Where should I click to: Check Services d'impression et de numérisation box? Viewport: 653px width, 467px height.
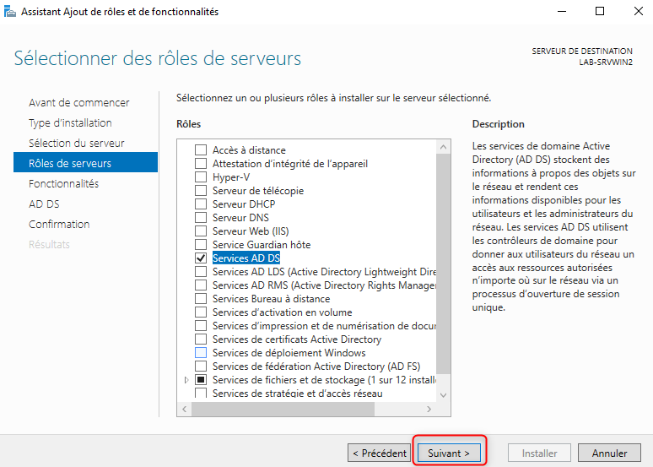tap(201, 326)
